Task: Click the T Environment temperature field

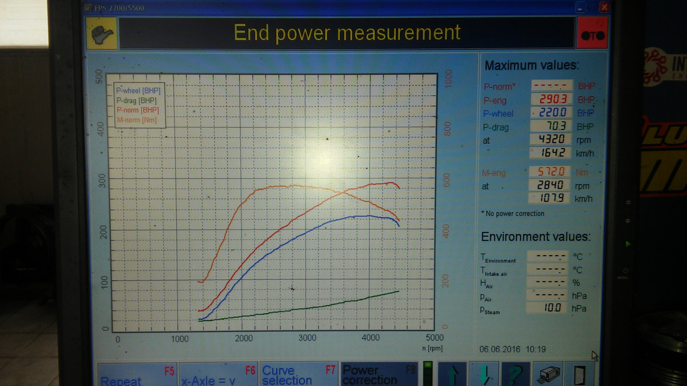Action: 547,256
